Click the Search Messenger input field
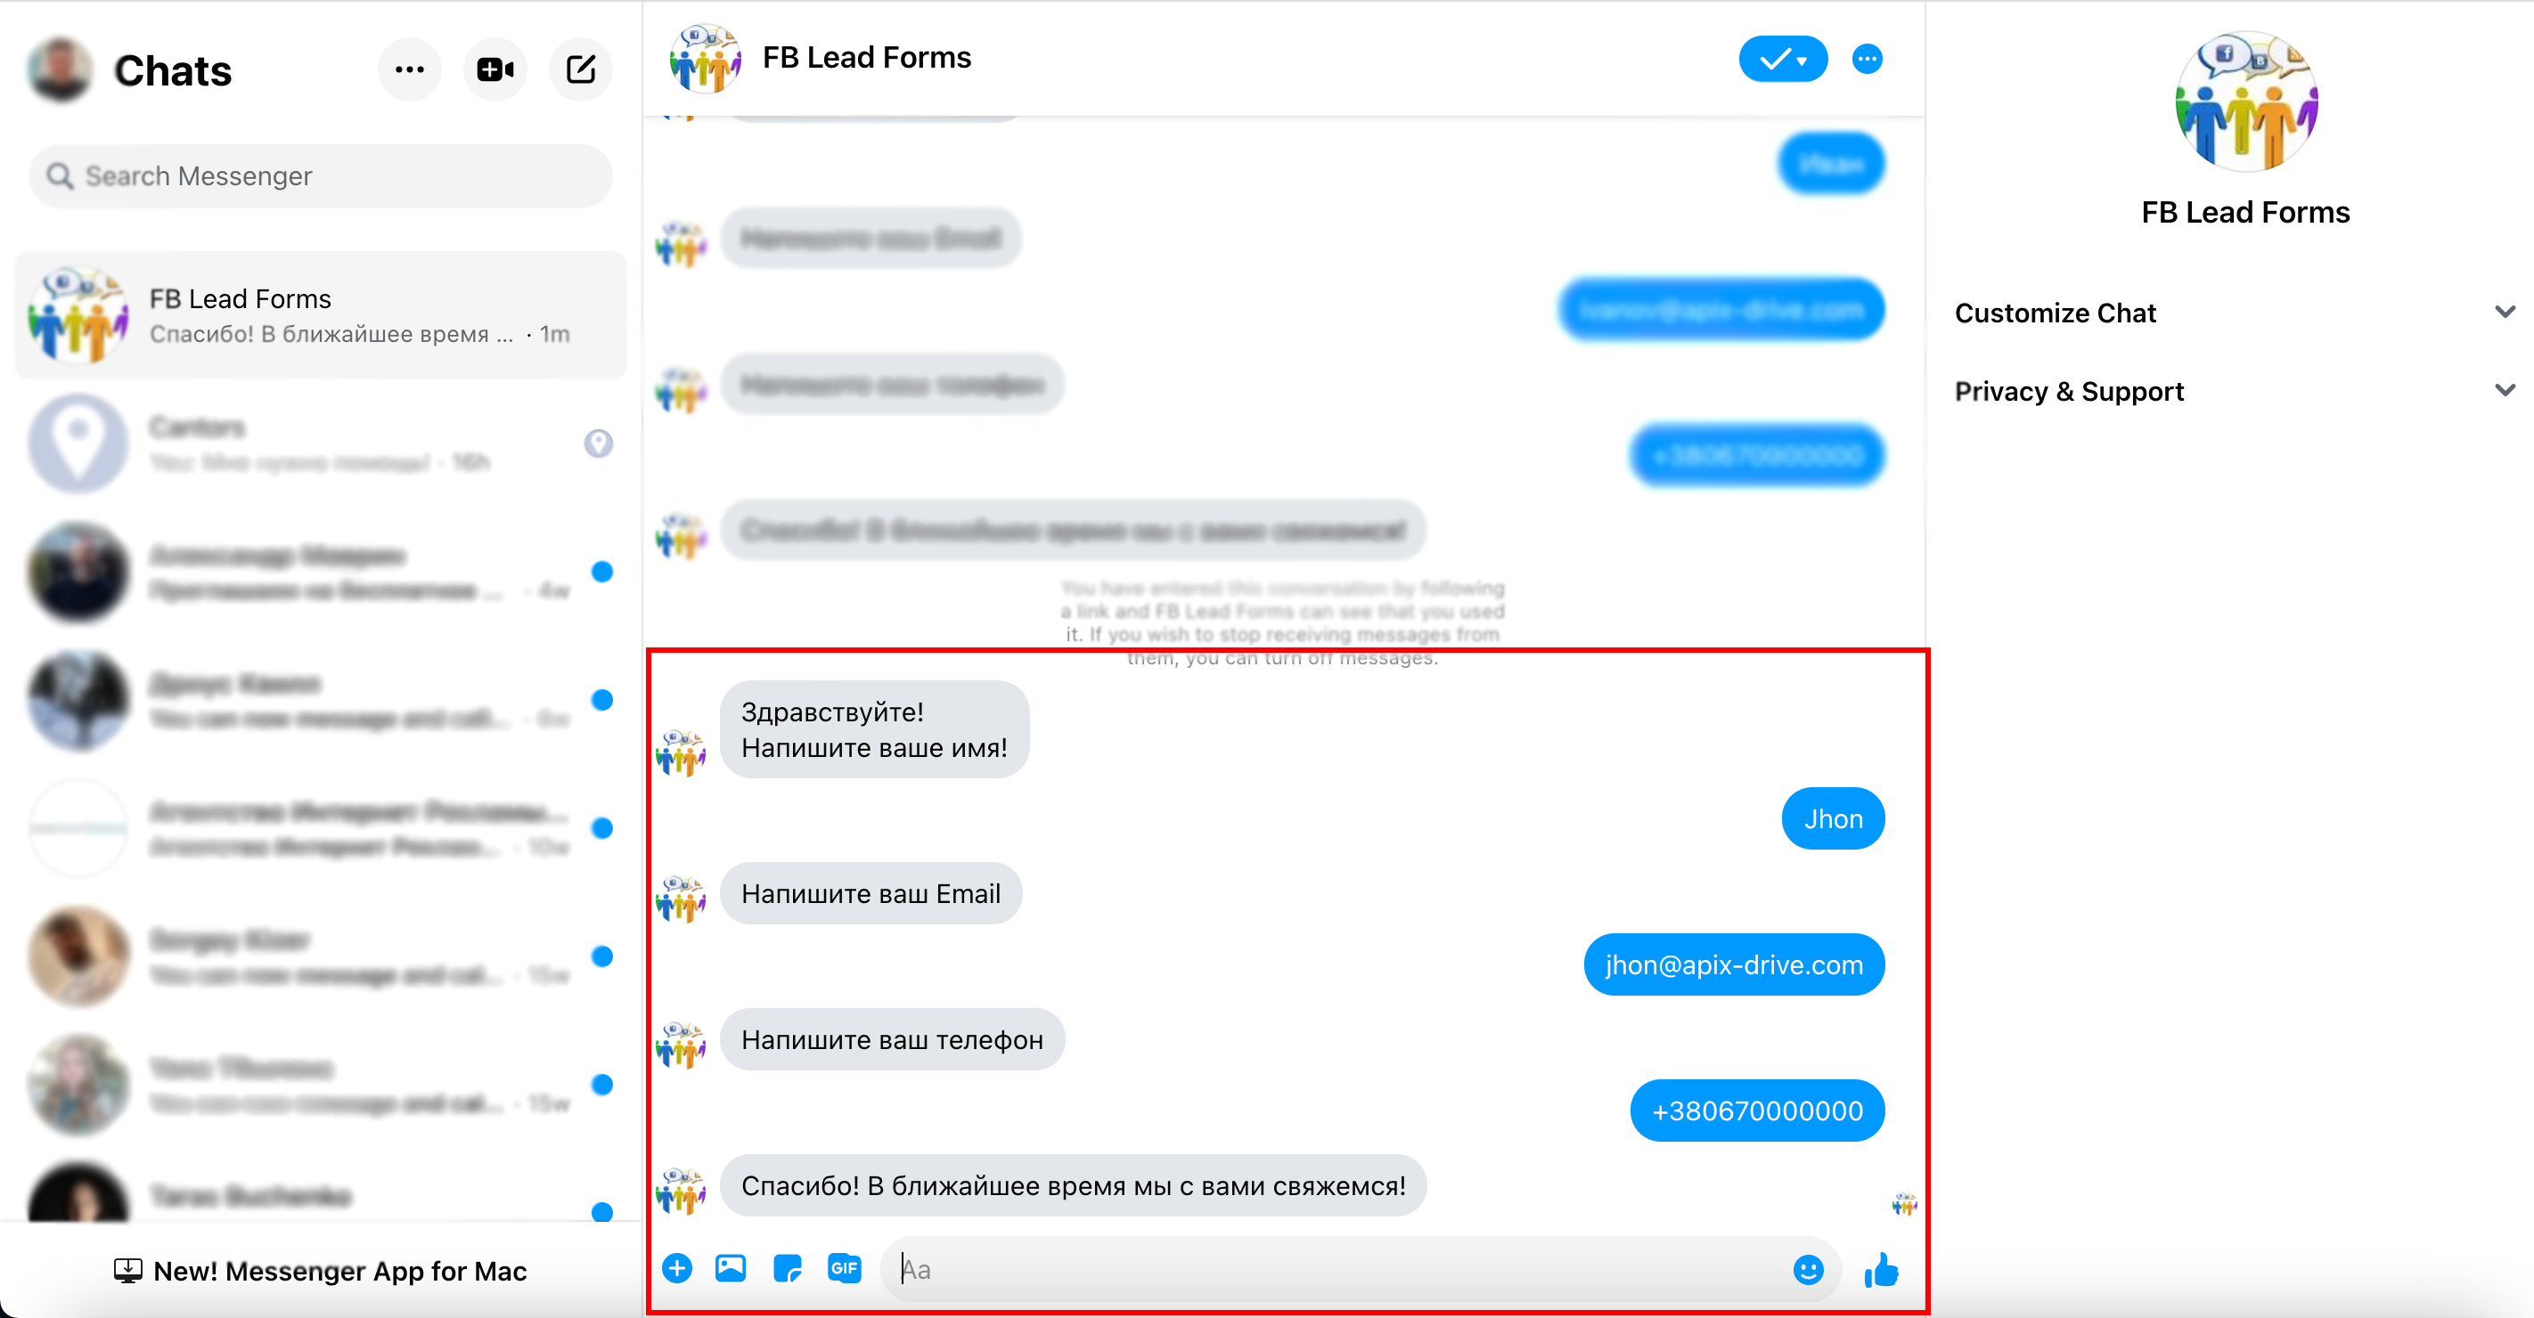 (320, 175)
